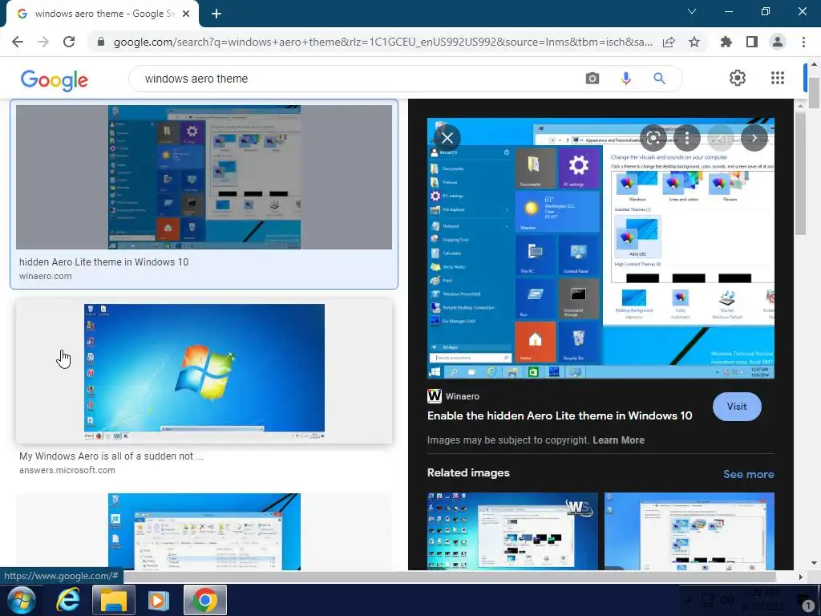Open Enable the hidden Aero Lite theme title
This screenshot has width=821, height=616.
coord(560,416)
